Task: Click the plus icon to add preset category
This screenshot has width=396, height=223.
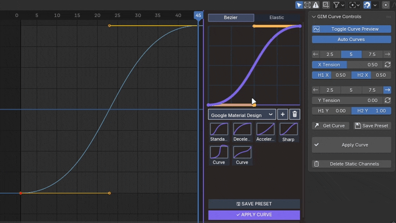Action: 283,114
